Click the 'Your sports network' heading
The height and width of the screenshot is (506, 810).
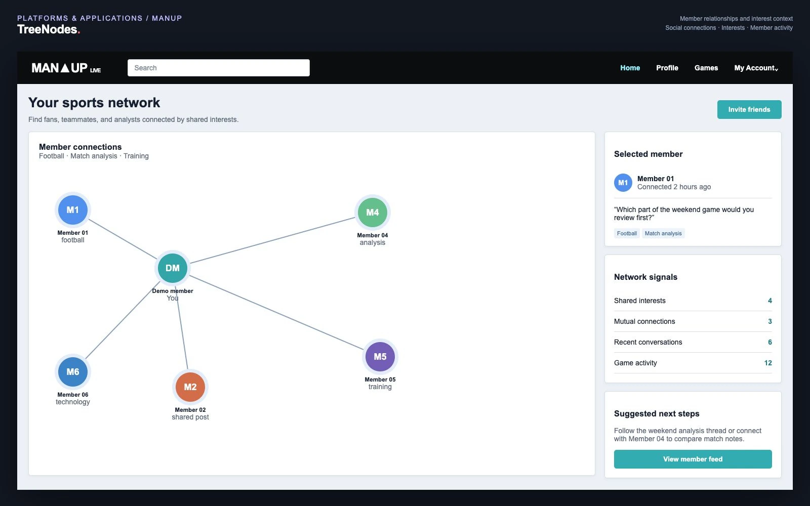[x=94, y=103]
